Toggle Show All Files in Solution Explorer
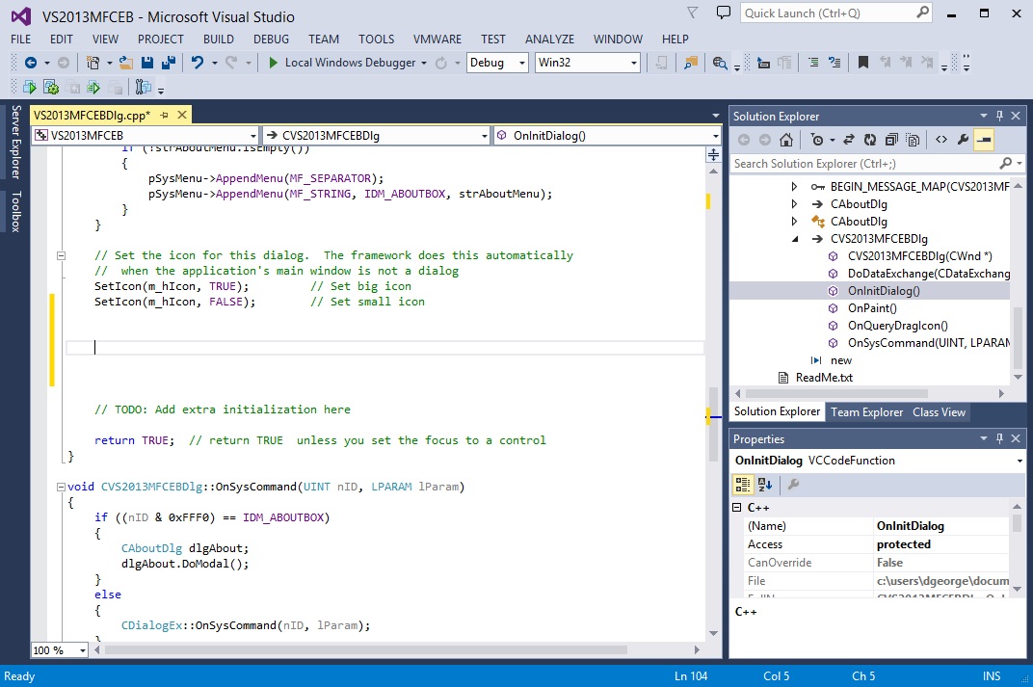Screen dimensions: 1033x687 pos(913,140)
